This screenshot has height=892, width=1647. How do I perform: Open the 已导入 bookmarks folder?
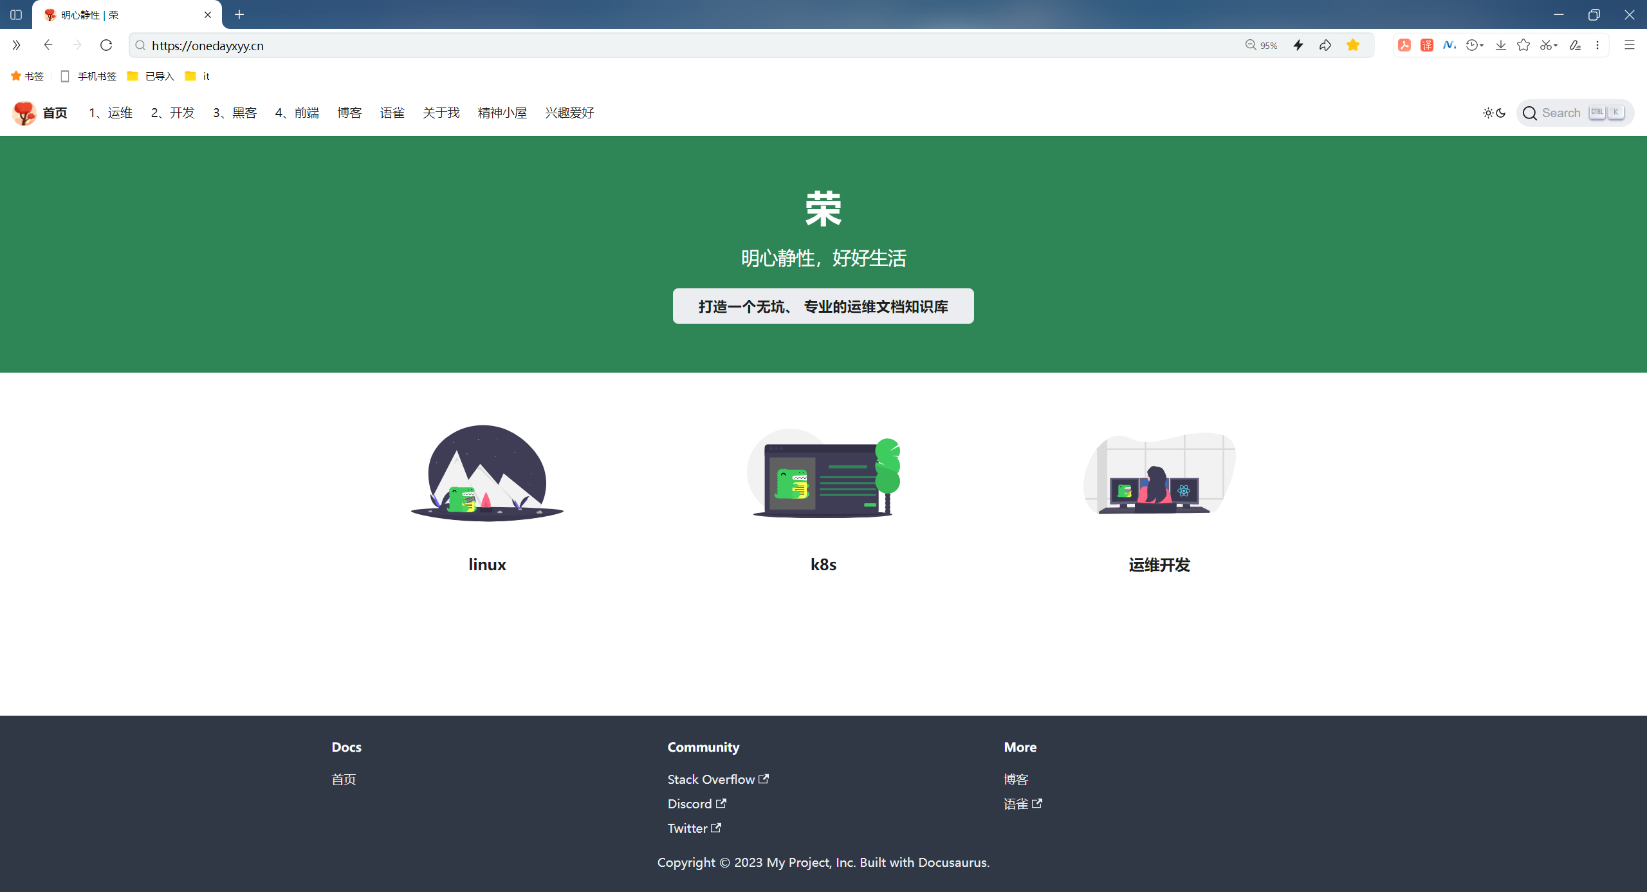click(x=151, y=76)
